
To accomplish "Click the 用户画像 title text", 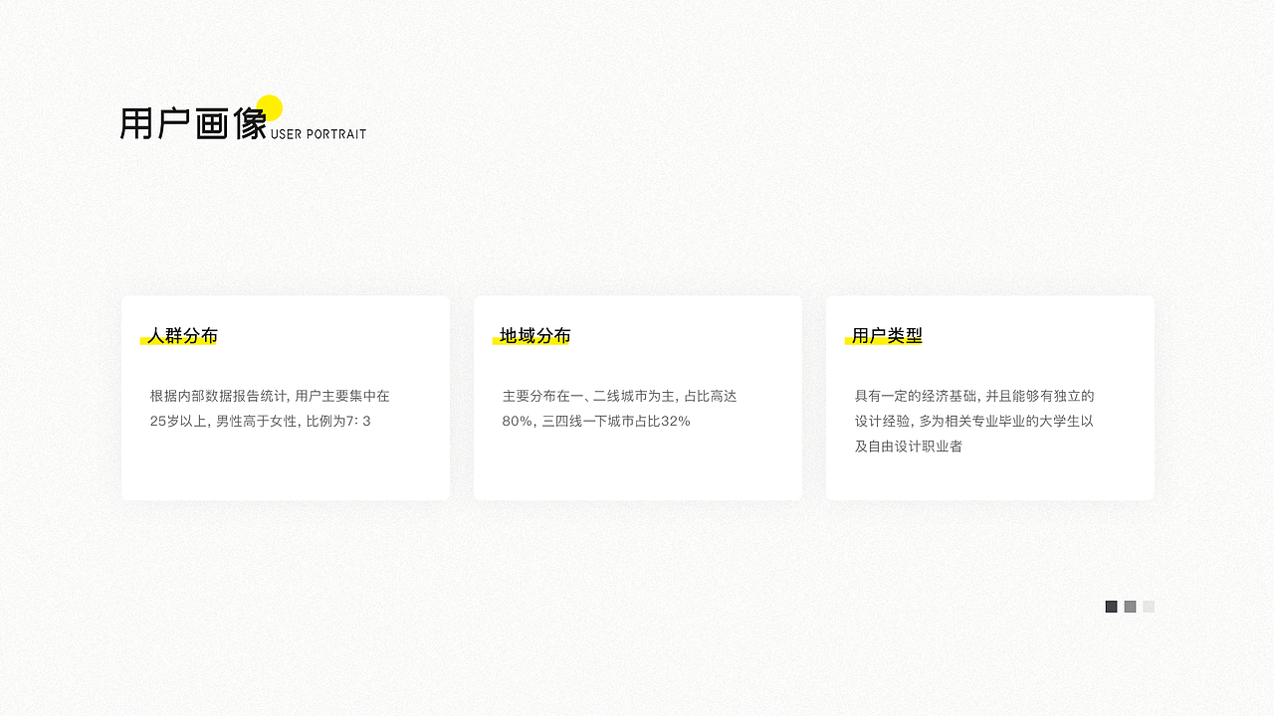I will pyautogui.click(x=194, y=121).
